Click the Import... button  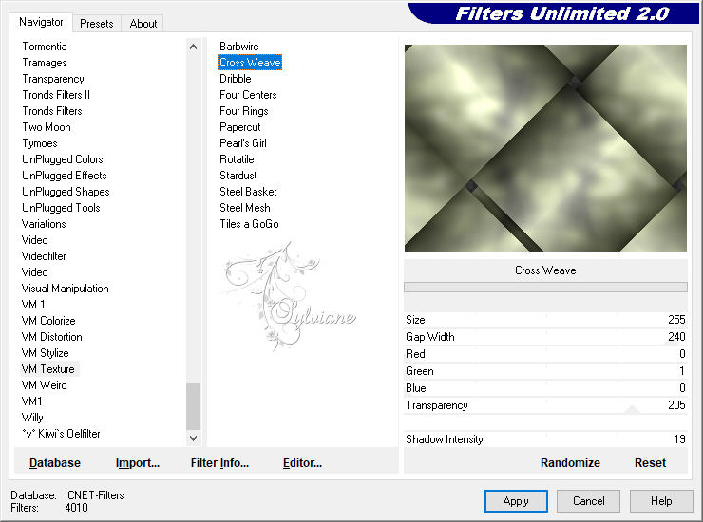tap(138, 463)
